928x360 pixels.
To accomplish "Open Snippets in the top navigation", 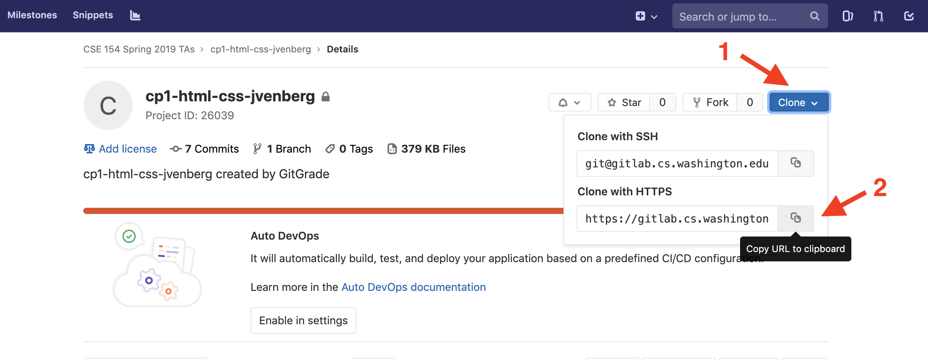I will click(x=93, y=15).
